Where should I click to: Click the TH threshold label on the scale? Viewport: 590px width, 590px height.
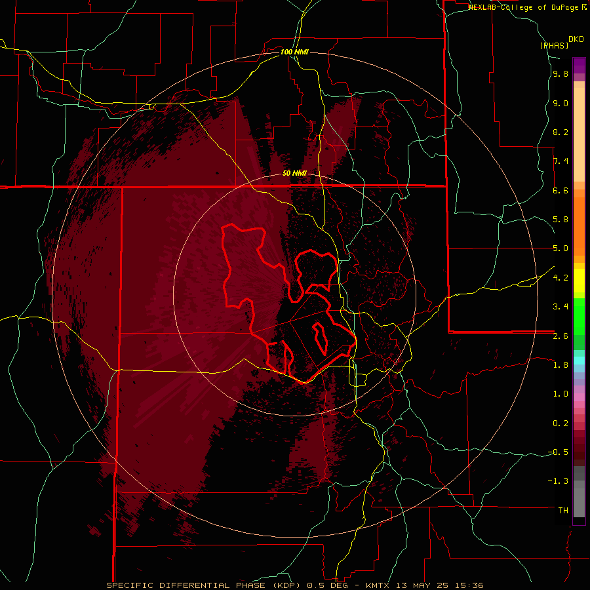tap(563, 511)
